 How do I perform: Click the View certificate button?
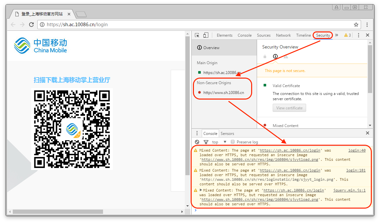point(289,108)
